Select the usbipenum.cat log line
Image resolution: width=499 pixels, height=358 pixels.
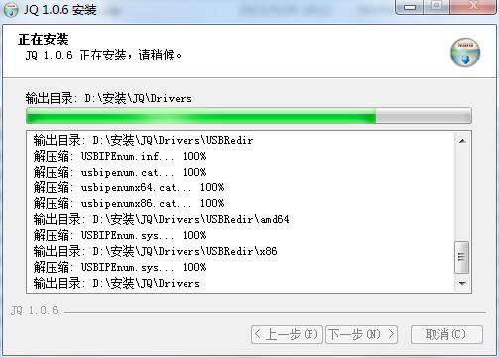coord(120,172)
